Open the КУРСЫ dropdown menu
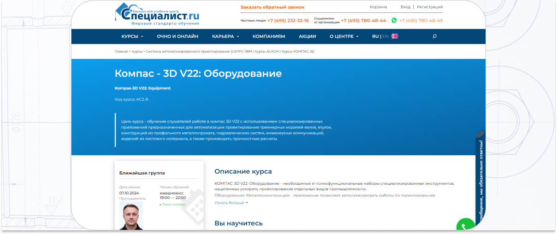The image size is (557, 234). point(132,36)
